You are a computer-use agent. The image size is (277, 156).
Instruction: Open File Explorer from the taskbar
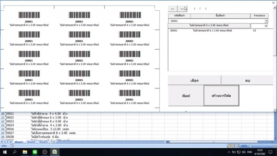coord(25,152)
